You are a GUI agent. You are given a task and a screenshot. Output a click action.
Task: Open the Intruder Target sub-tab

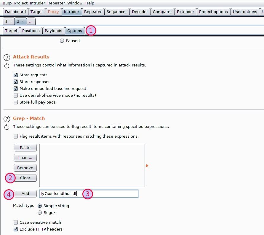pyautogui.click(x=11, y=31)
